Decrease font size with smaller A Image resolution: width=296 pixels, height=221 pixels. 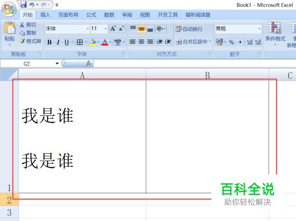tap(121, 29)
